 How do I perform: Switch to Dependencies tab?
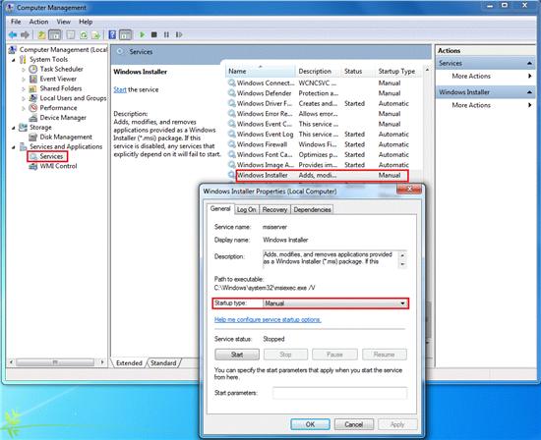[312, 209]
